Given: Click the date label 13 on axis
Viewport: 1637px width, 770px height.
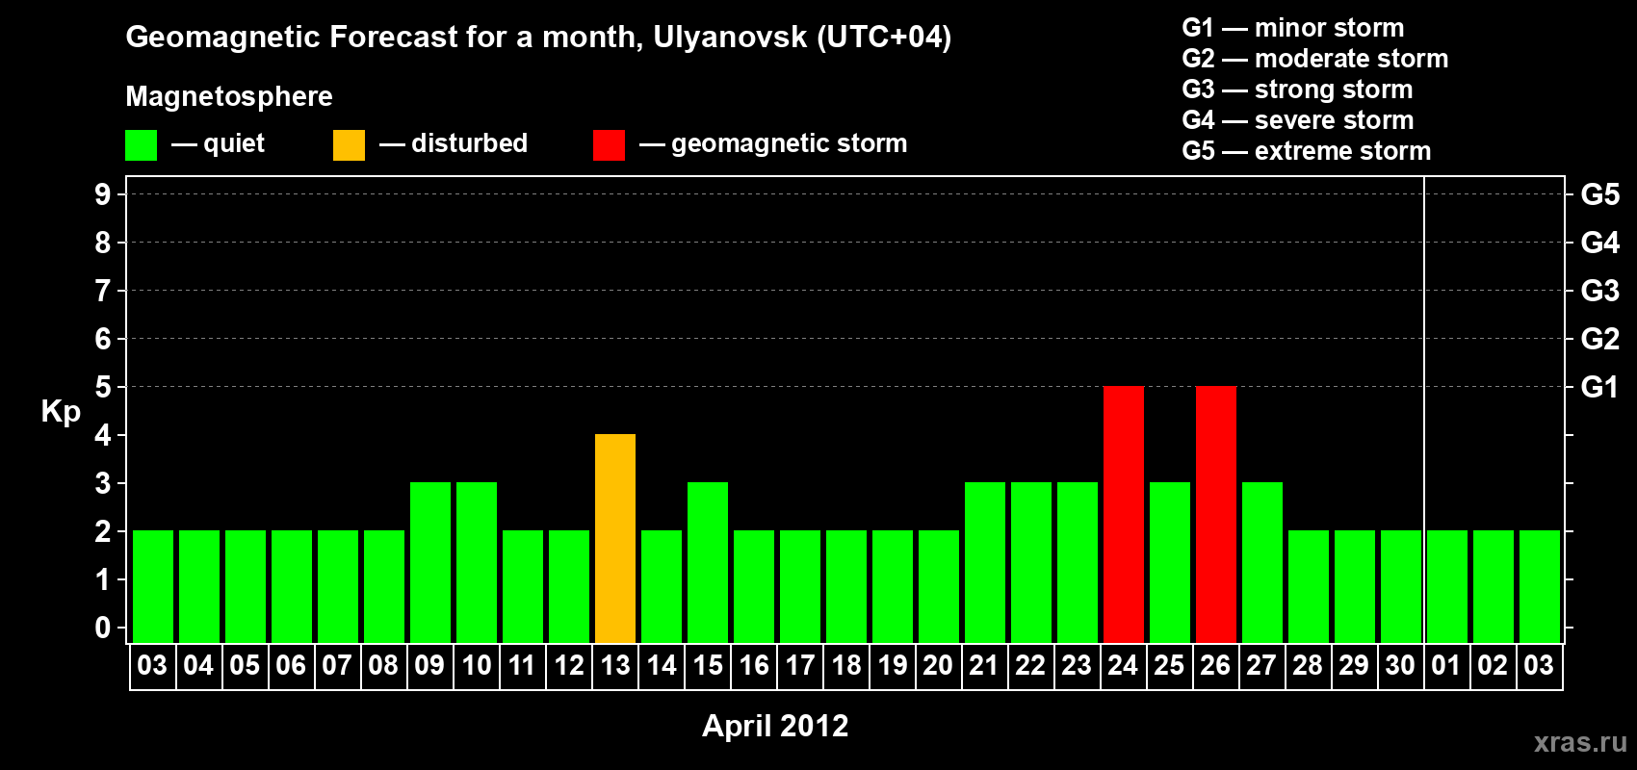Looking at the screenshot, I should pyautogui.click(x=615, y=666).
